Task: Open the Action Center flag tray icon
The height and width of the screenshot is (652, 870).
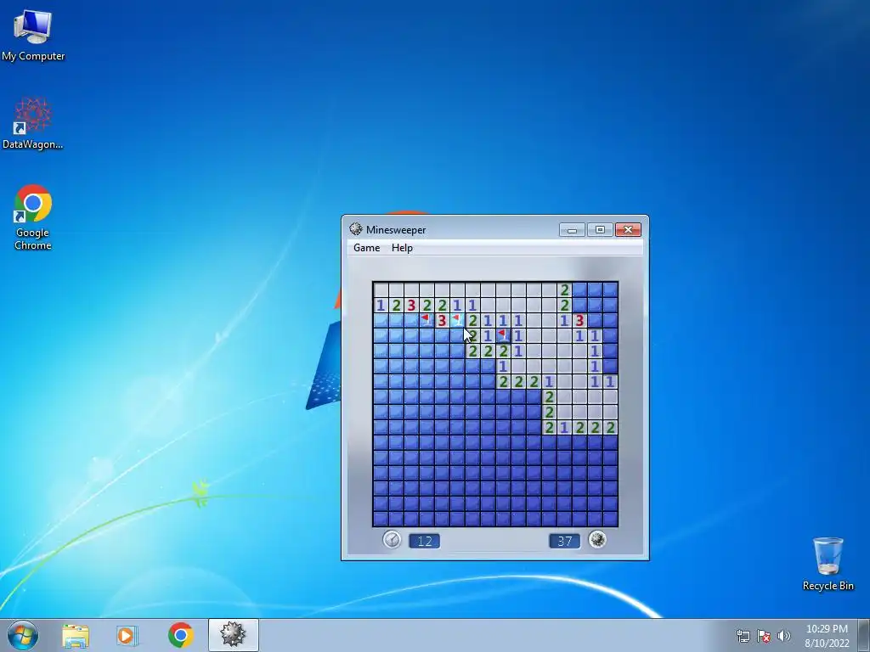Action: click(764, 636)
